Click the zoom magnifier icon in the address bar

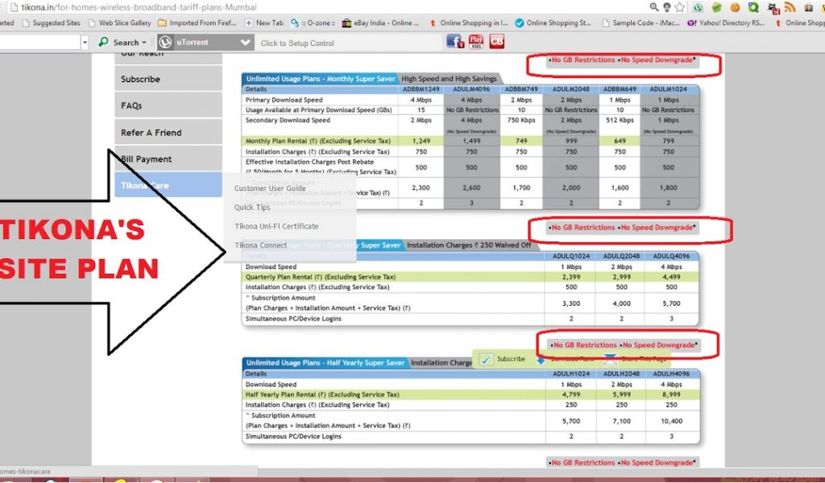[x=653, y=7]
